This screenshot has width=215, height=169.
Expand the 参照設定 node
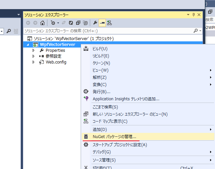[33, 56]
